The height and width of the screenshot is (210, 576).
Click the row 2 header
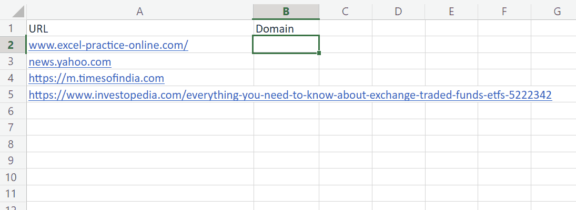[13, 45]
